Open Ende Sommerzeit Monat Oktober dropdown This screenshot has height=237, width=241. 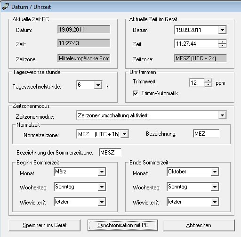215,172
